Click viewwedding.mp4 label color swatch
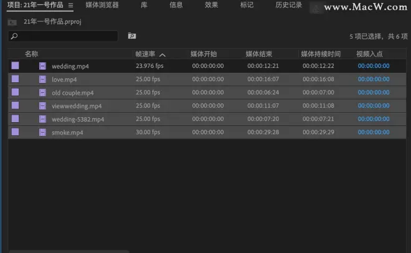The height and width of the screenshot is (253, 411). 15,105
